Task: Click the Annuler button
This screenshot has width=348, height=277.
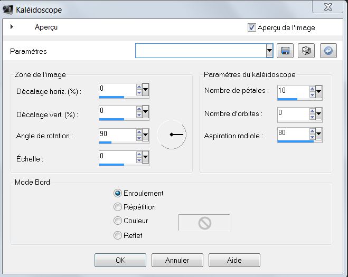Action: coord(177,260)
